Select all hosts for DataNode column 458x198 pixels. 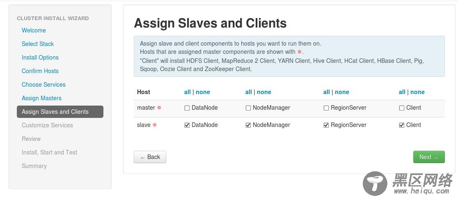click(187, 92)
